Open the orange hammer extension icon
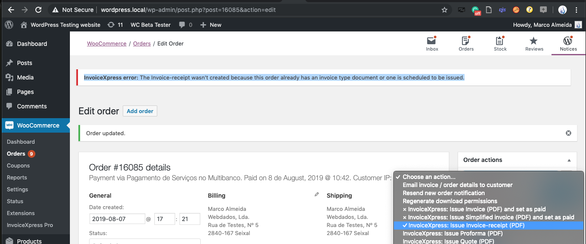The image size is (586, 244). (x=516, y=10)
